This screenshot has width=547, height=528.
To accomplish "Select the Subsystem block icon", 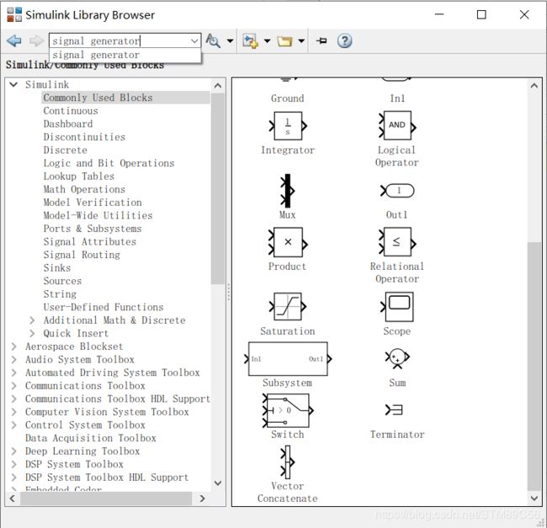I will pos(288,359).
